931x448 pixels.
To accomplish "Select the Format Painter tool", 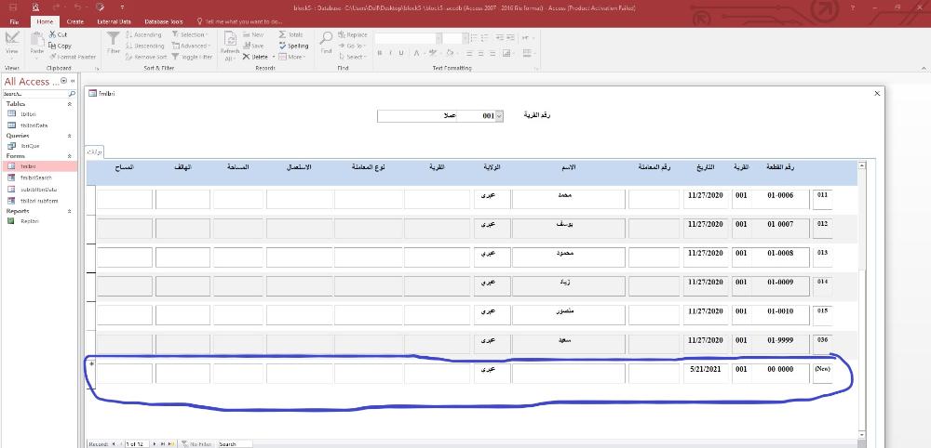I will [73, 57].
